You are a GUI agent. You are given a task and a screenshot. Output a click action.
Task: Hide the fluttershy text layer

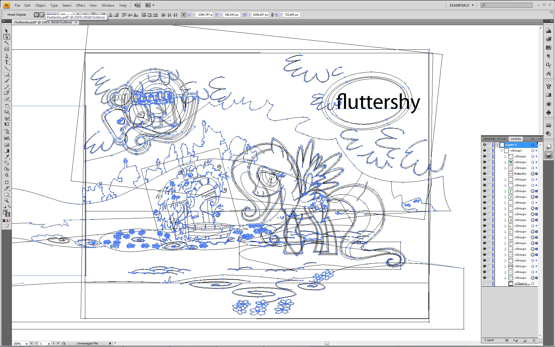484,174
